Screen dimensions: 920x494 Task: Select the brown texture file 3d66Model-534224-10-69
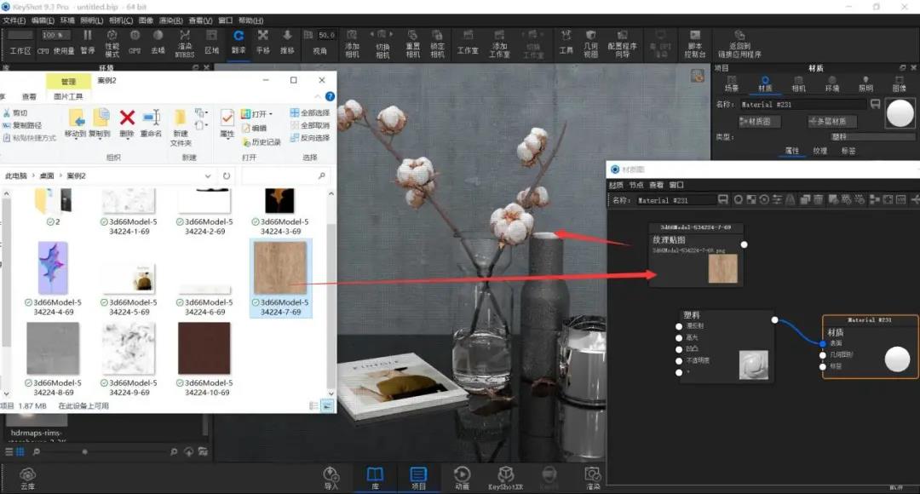tap(204, 359)
